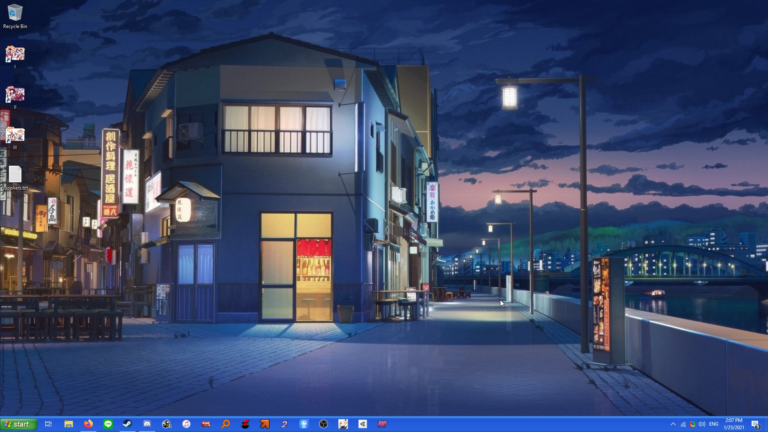Open the notification center with 5 alerts

tap(756, 424)
